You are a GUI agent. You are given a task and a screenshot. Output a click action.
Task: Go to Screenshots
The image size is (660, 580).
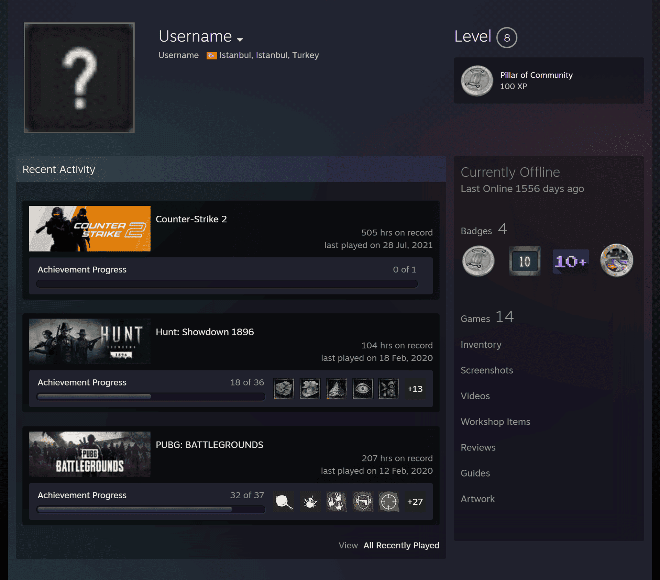click(x=487, y=370)
